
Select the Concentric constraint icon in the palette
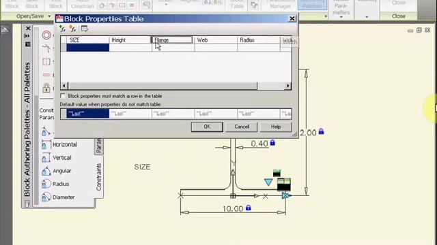pos(46,35)
